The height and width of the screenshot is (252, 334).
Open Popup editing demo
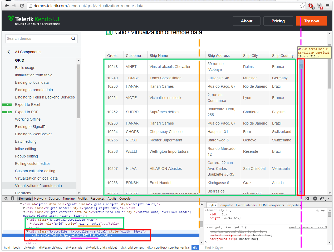[26, 156]
